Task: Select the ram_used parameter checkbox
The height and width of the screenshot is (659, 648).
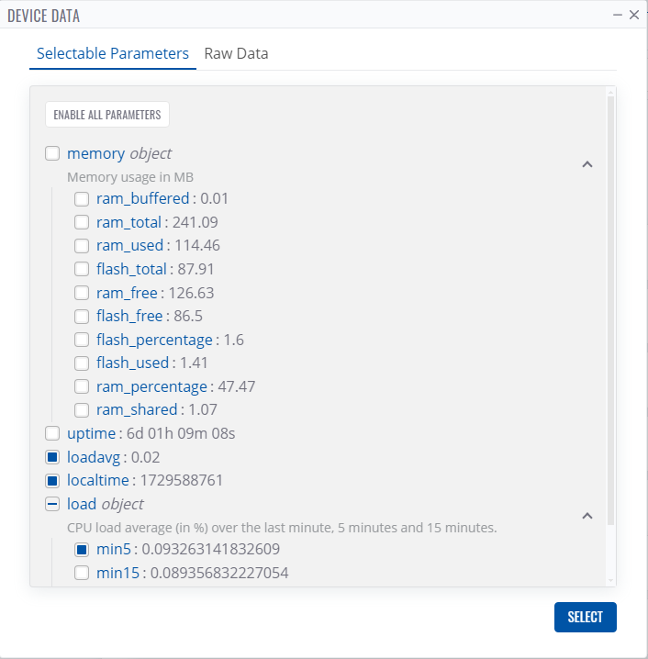Action: point(82,245)
